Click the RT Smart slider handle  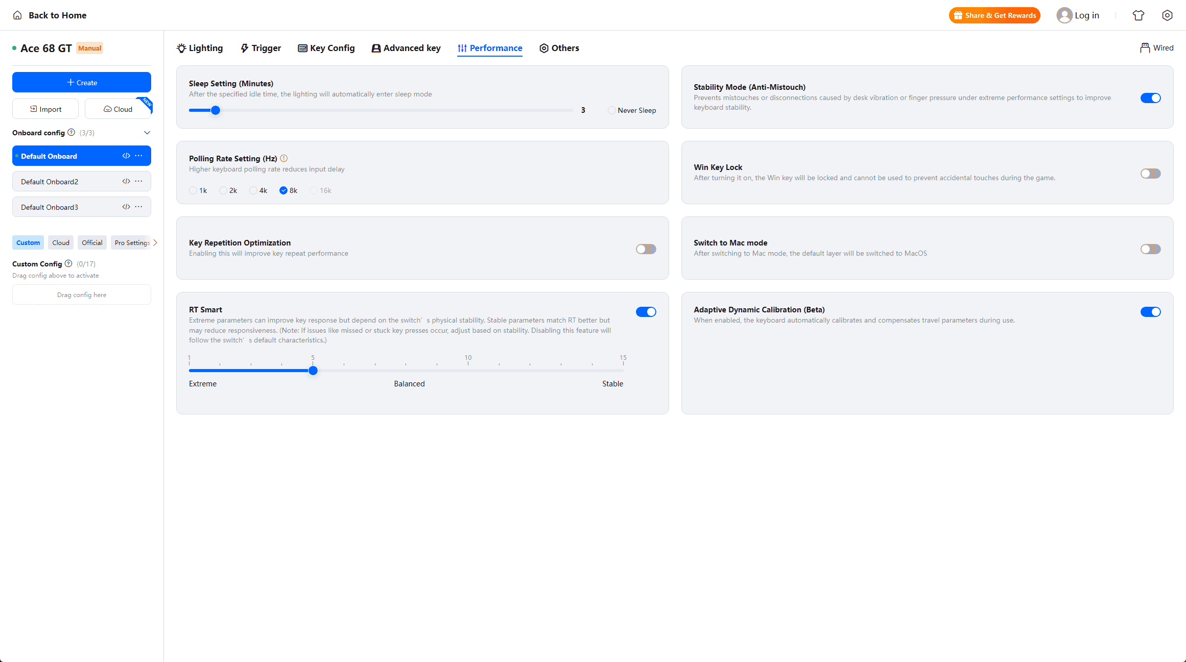click(x=313, y=371)
